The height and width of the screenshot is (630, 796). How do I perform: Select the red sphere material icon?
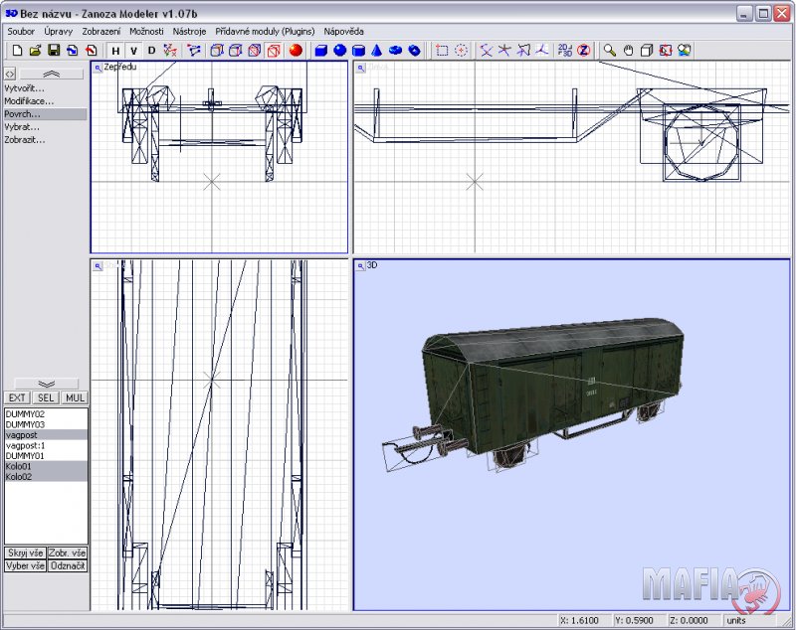[296, 50]
